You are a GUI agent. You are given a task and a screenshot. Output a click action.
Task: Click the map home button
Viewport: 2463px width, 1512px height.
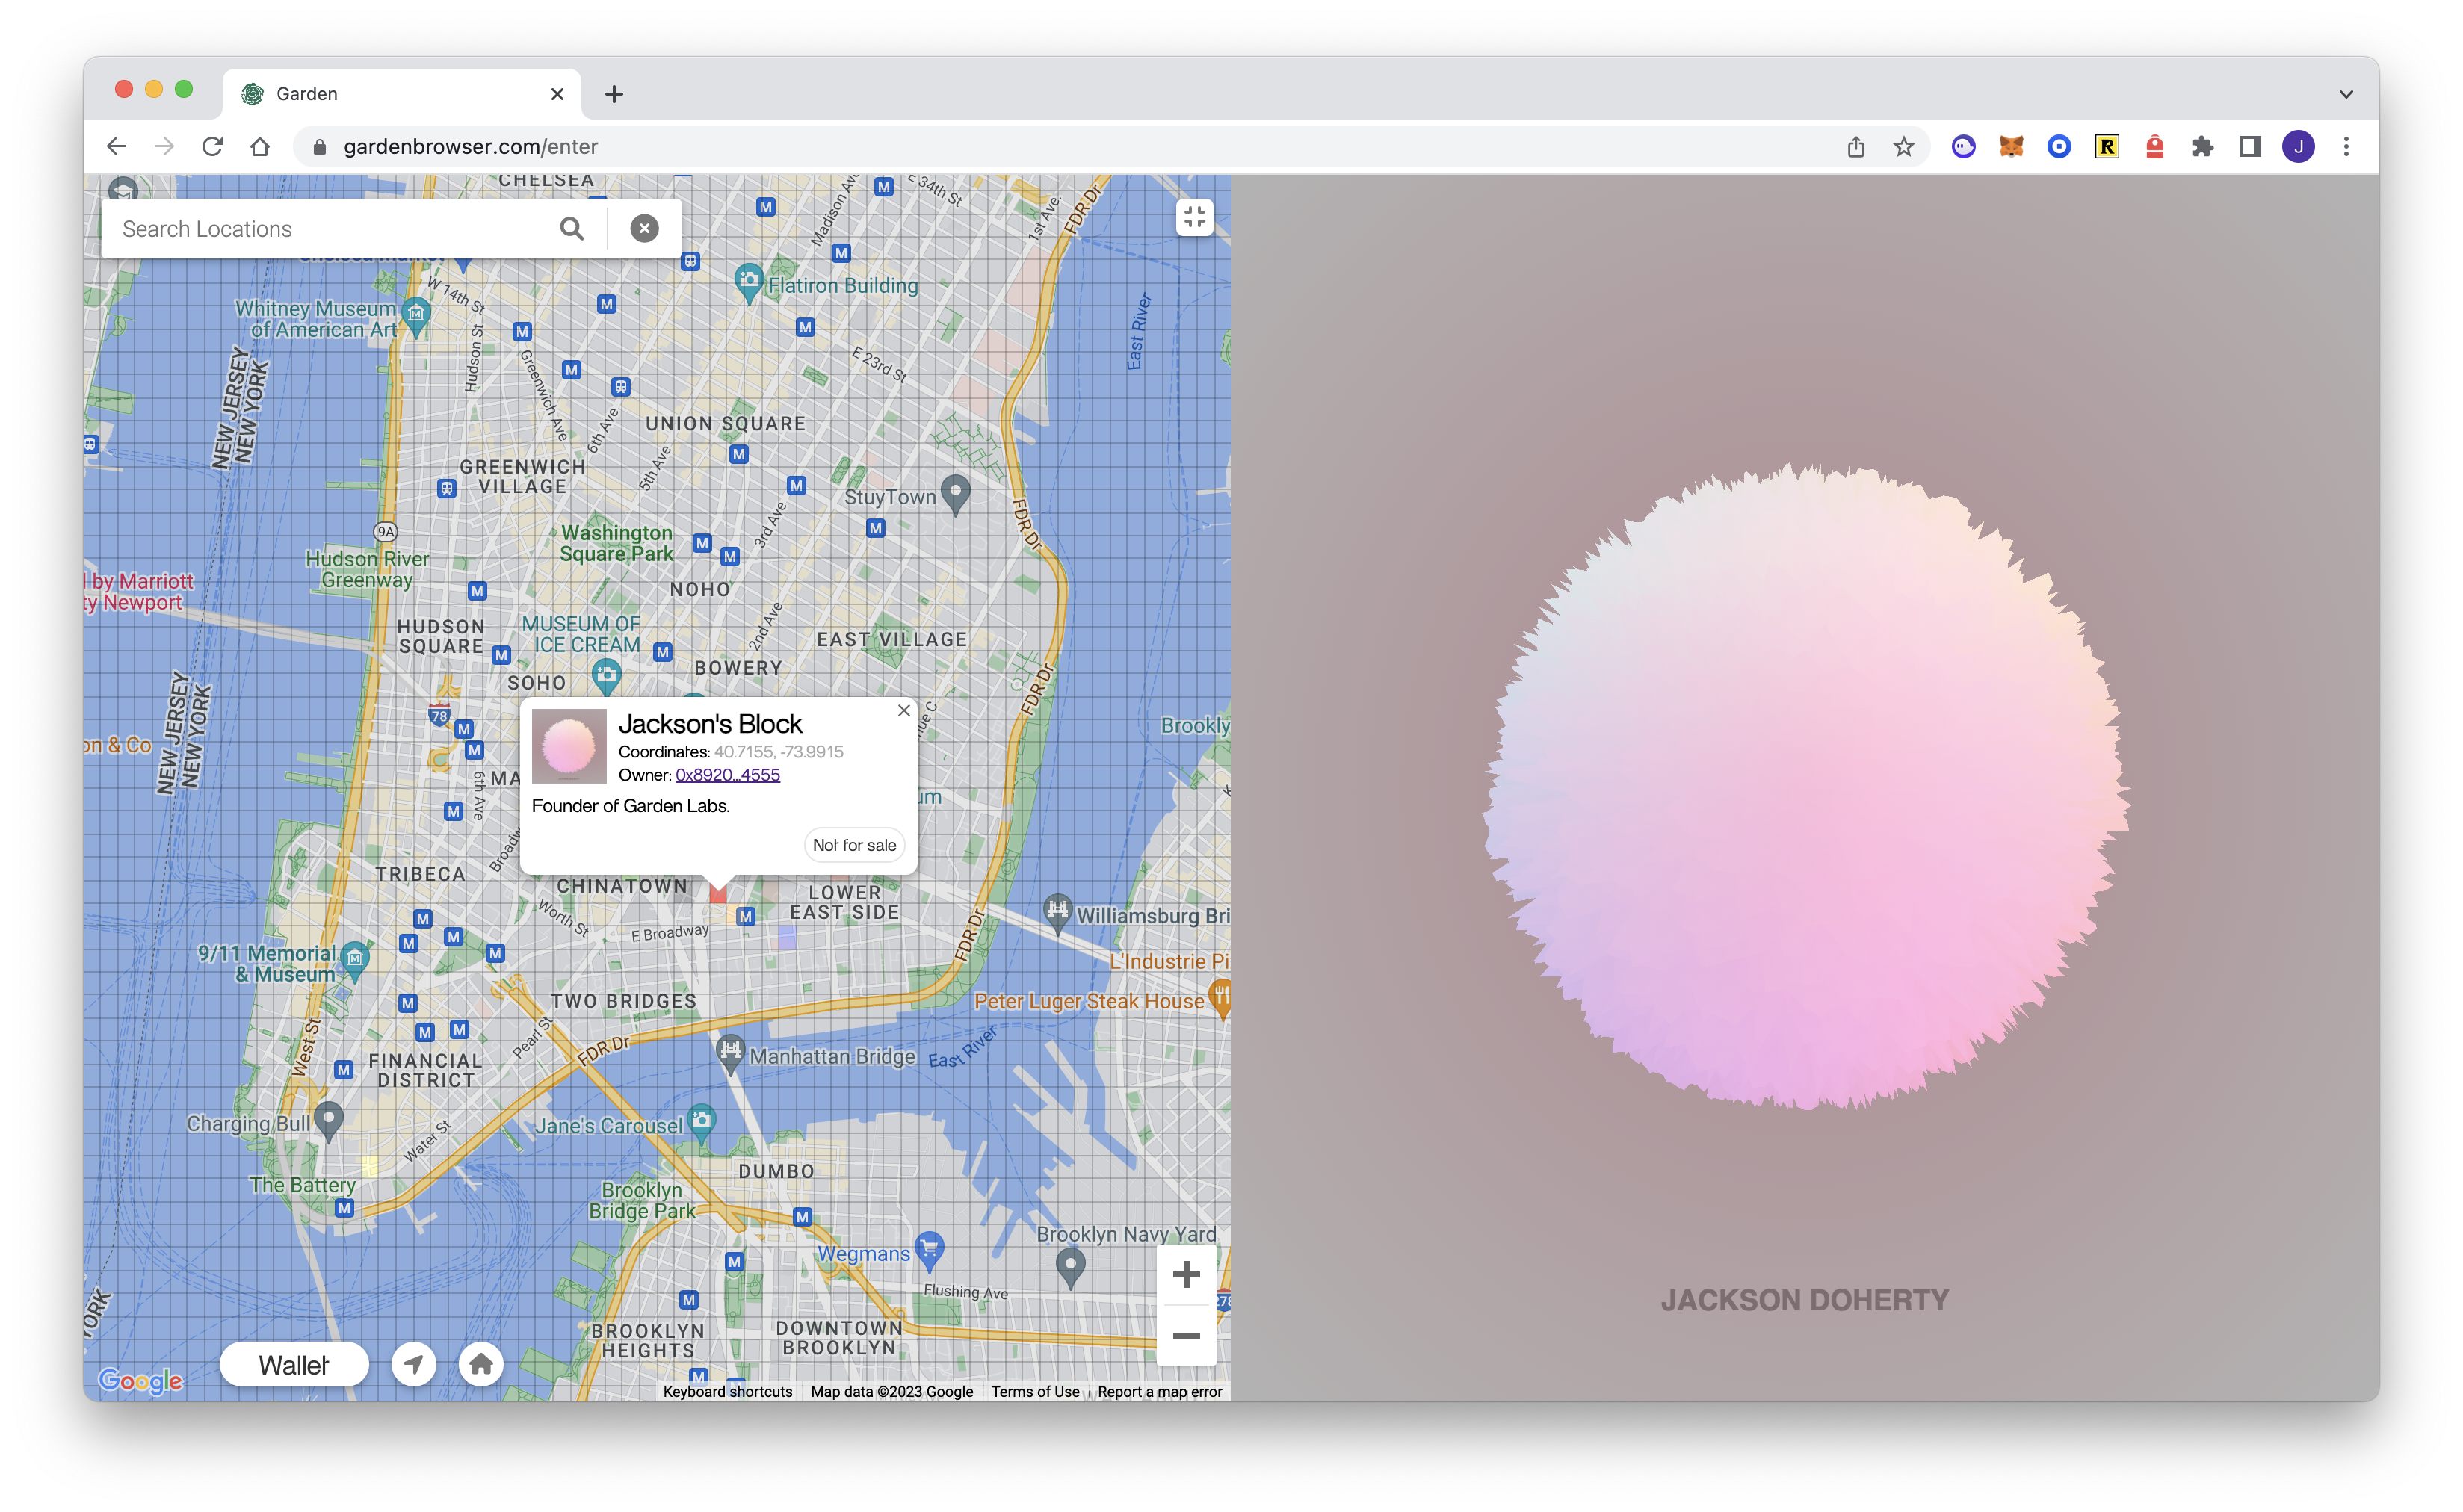(481, 1364)
